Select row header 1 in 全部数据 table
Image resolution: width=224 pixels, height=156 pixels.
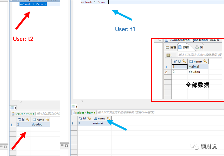point(168,67)
